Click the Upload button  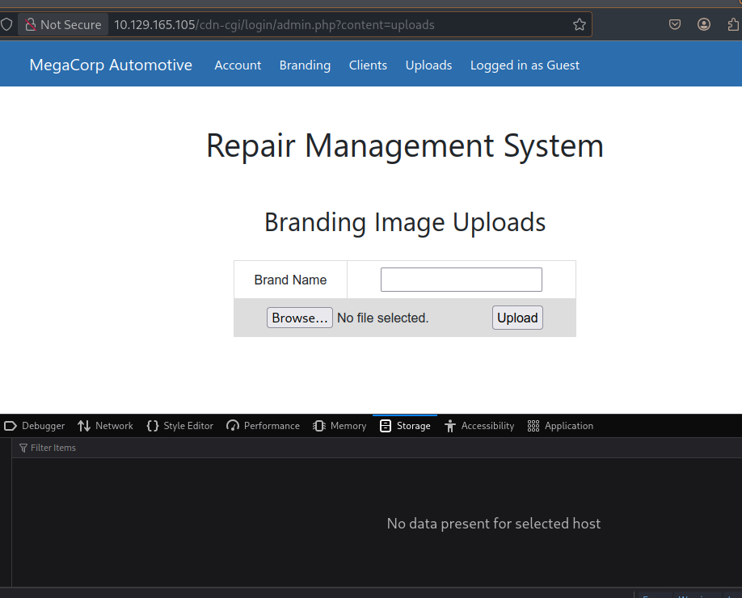517,318
